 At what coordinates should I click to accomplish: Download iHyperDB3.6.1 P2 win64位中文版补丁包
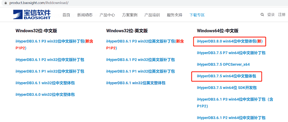[x=231, y=118]
